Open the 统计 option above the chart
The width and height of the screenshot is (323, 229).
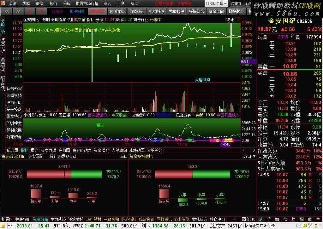point(230,20)
